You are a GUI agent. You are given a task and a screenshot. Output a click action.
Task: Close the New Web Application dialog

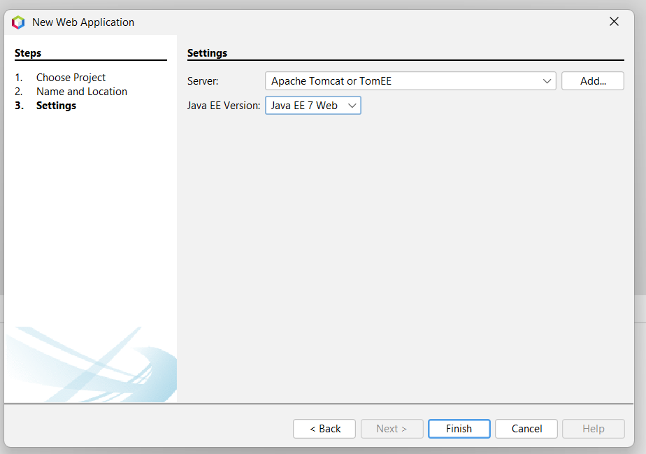[x=614, y=22]
